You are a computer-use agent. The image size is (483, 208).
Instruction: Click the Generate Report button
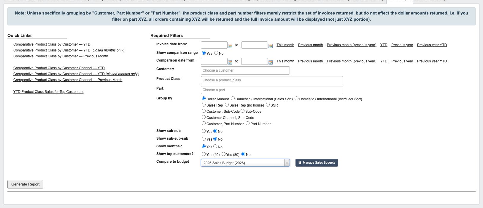tap(26, 184)
